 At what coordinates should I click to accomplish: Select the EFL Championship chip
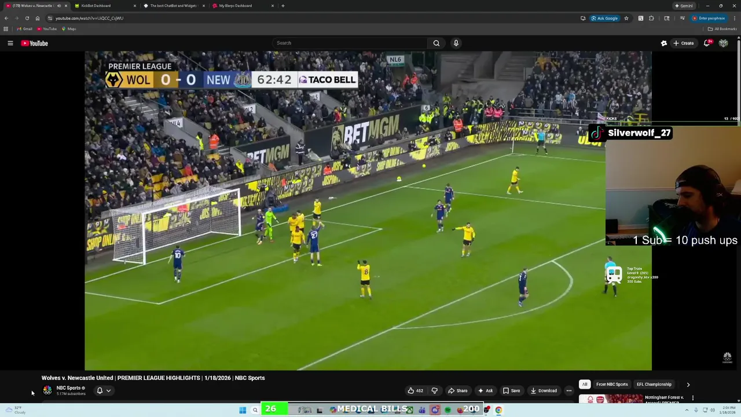[x=654, y=384]
